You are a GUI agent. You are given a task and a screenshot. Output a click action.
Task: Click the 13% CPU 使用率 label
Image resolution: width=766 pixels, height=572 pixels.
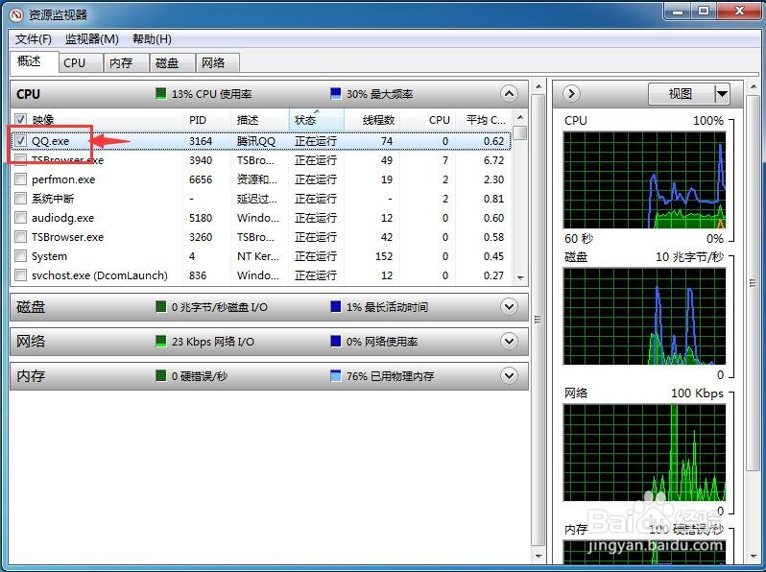coord(211,94)
